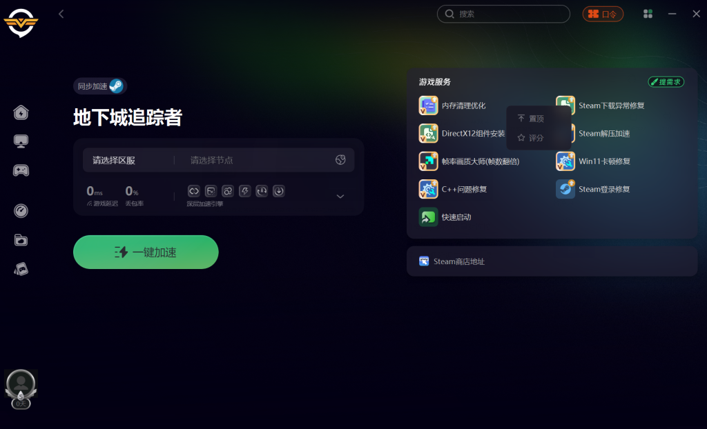707x429 pixels.
Task: Open the speedometer speed test icon
Action: (x=21, y=210)
